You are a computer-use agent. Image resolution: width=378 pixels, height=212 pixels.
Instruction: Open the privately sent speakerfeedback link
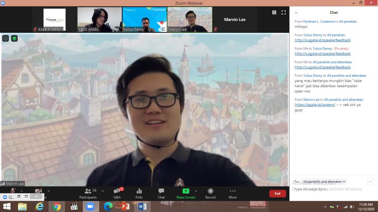[323, 54]
